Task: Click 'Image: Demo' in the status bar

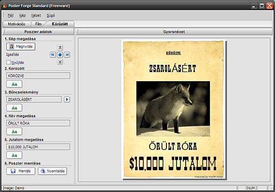Action: coord(14,188)
